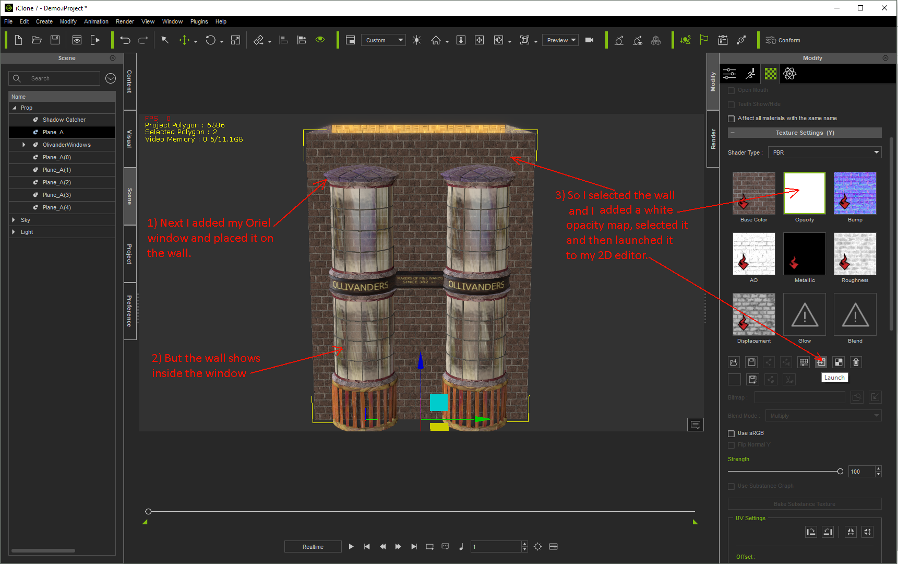The height and width of the screenshot is (564, 898).
Task: Expand the Sky tree group
Action: pos(14,220)
